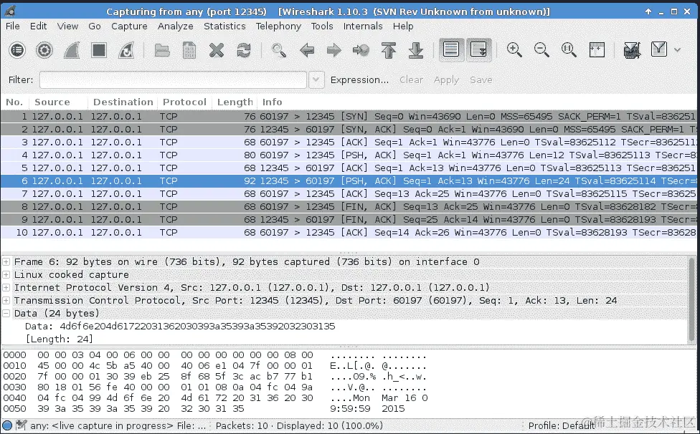Zoom out the packet text

click(x=541, y=49)
